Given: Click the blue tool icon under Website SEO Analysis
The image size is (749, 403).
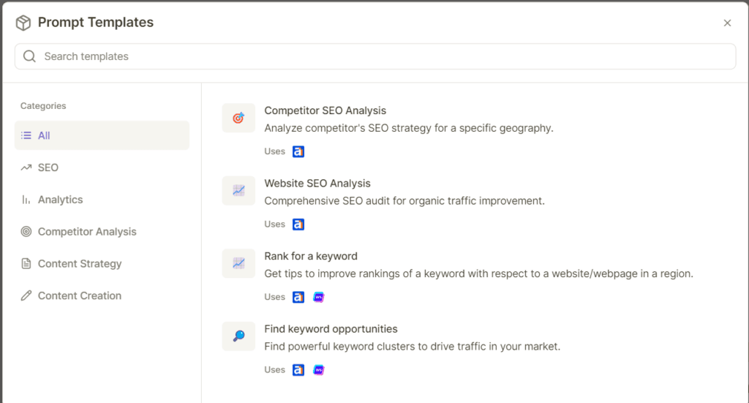Looking at the screenshot, I should tap(298, 225).
